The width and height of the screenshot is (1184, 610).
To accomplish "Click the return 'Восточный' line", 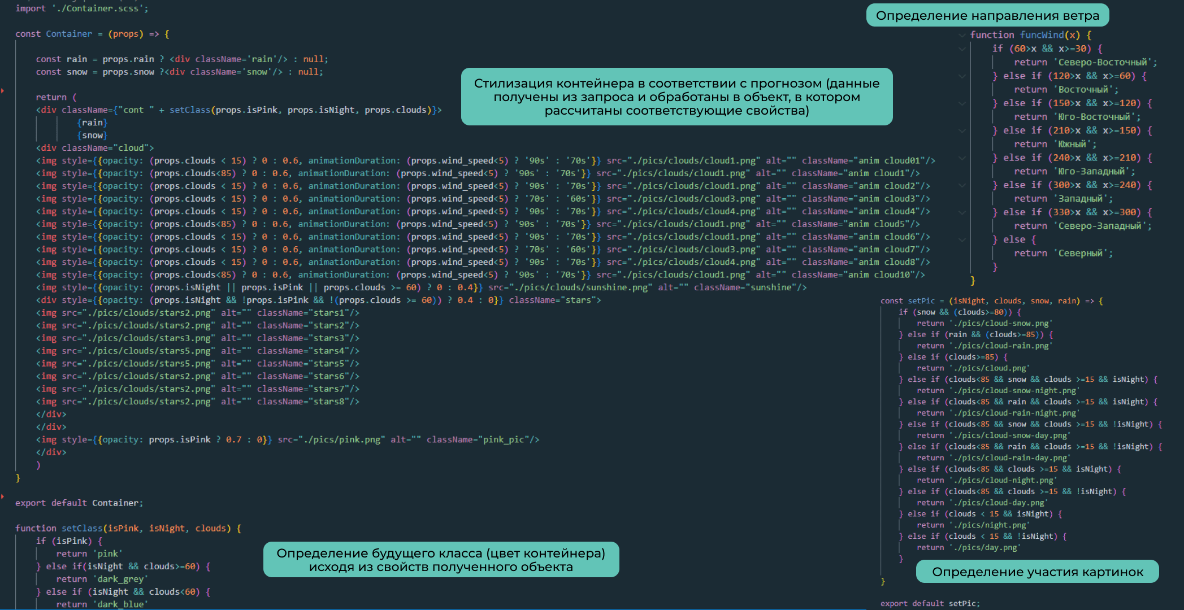I will pos(1066,89).
